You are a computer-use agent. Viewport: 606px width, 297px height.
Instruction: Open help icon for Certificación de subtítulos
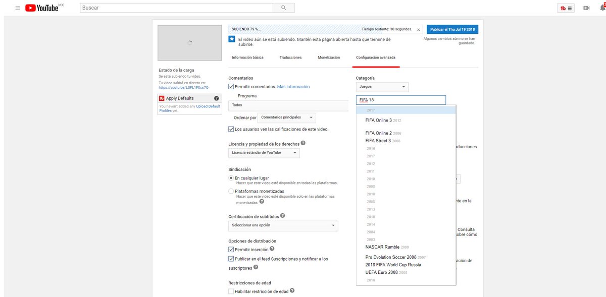point(282,215)
